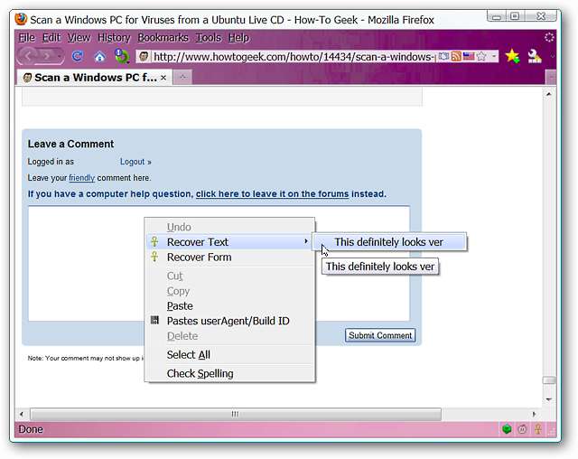Click the horizontal scrollbar left arrow
This screenshot has height=459, width=578.
click(22, 414)
